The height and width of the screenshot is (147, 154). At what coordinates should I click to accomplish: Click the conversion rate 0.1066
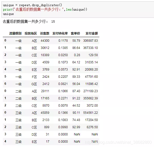(63, 91)
